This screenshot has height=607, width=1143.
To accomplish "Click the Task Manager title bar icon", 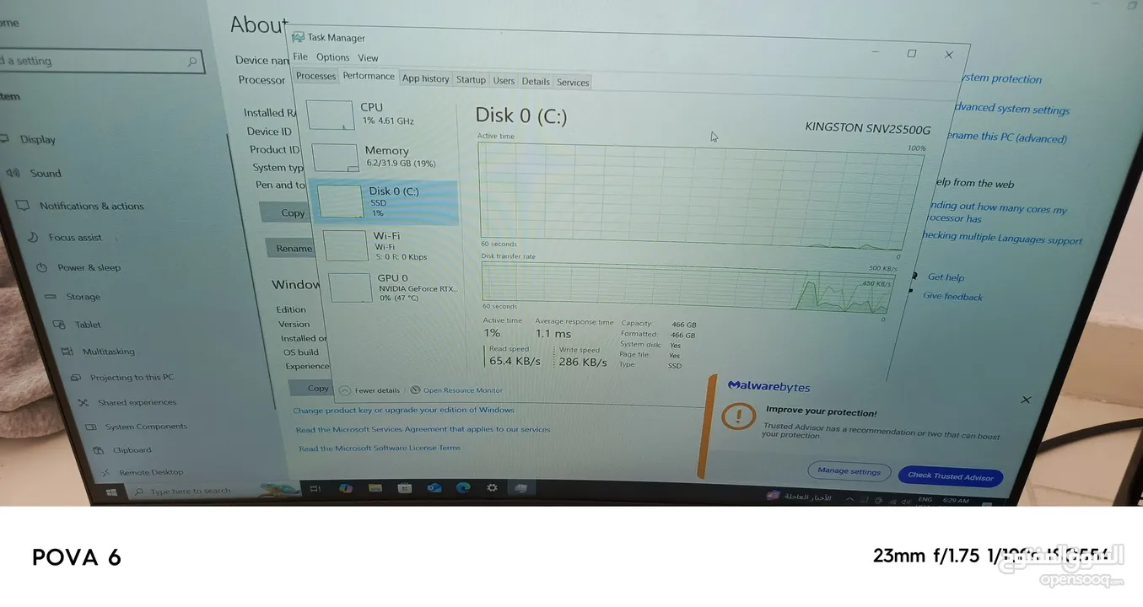I will [299, 37].
